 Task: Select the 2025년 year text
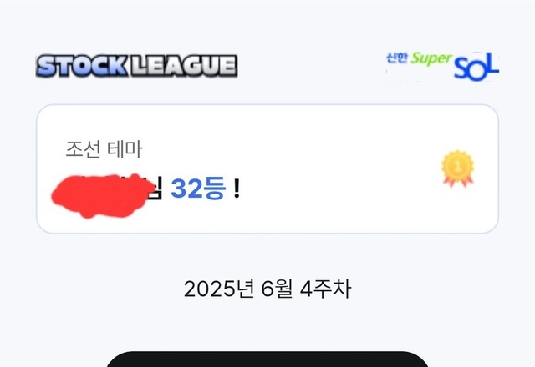pos(219,289)
